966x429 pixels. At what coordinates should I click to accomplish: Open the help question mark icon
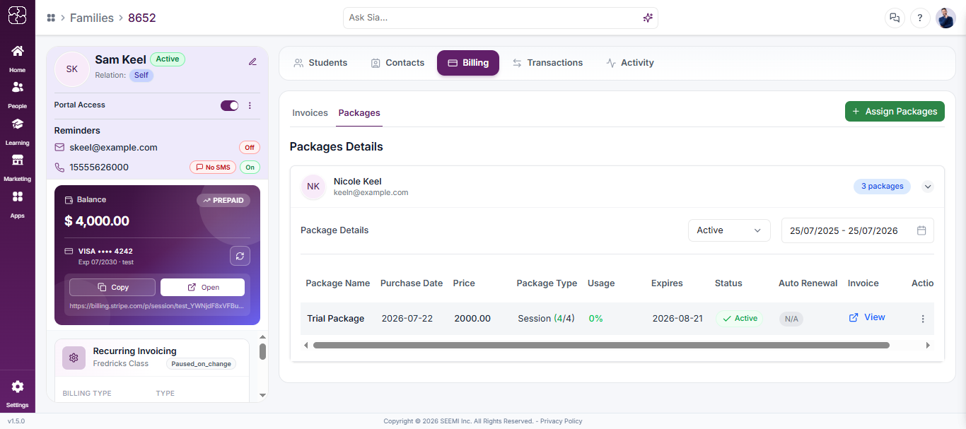(919, 18)
